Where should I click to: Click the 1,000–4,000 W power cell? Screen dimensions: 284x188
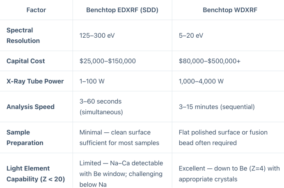(x=201, y=81)
